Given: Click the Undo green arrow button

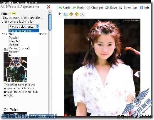Looking at the screenshot, I should [64, 8].
